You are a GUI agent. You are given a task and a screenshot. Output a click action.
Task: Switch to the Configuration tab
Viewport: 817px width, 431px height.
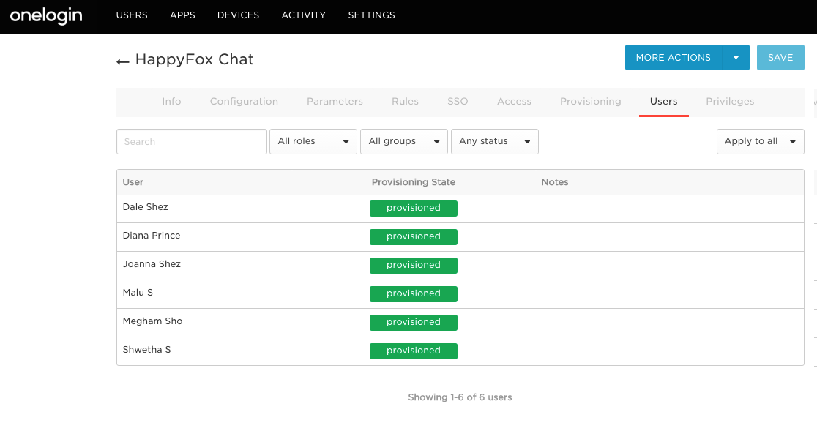pos(244,102)
